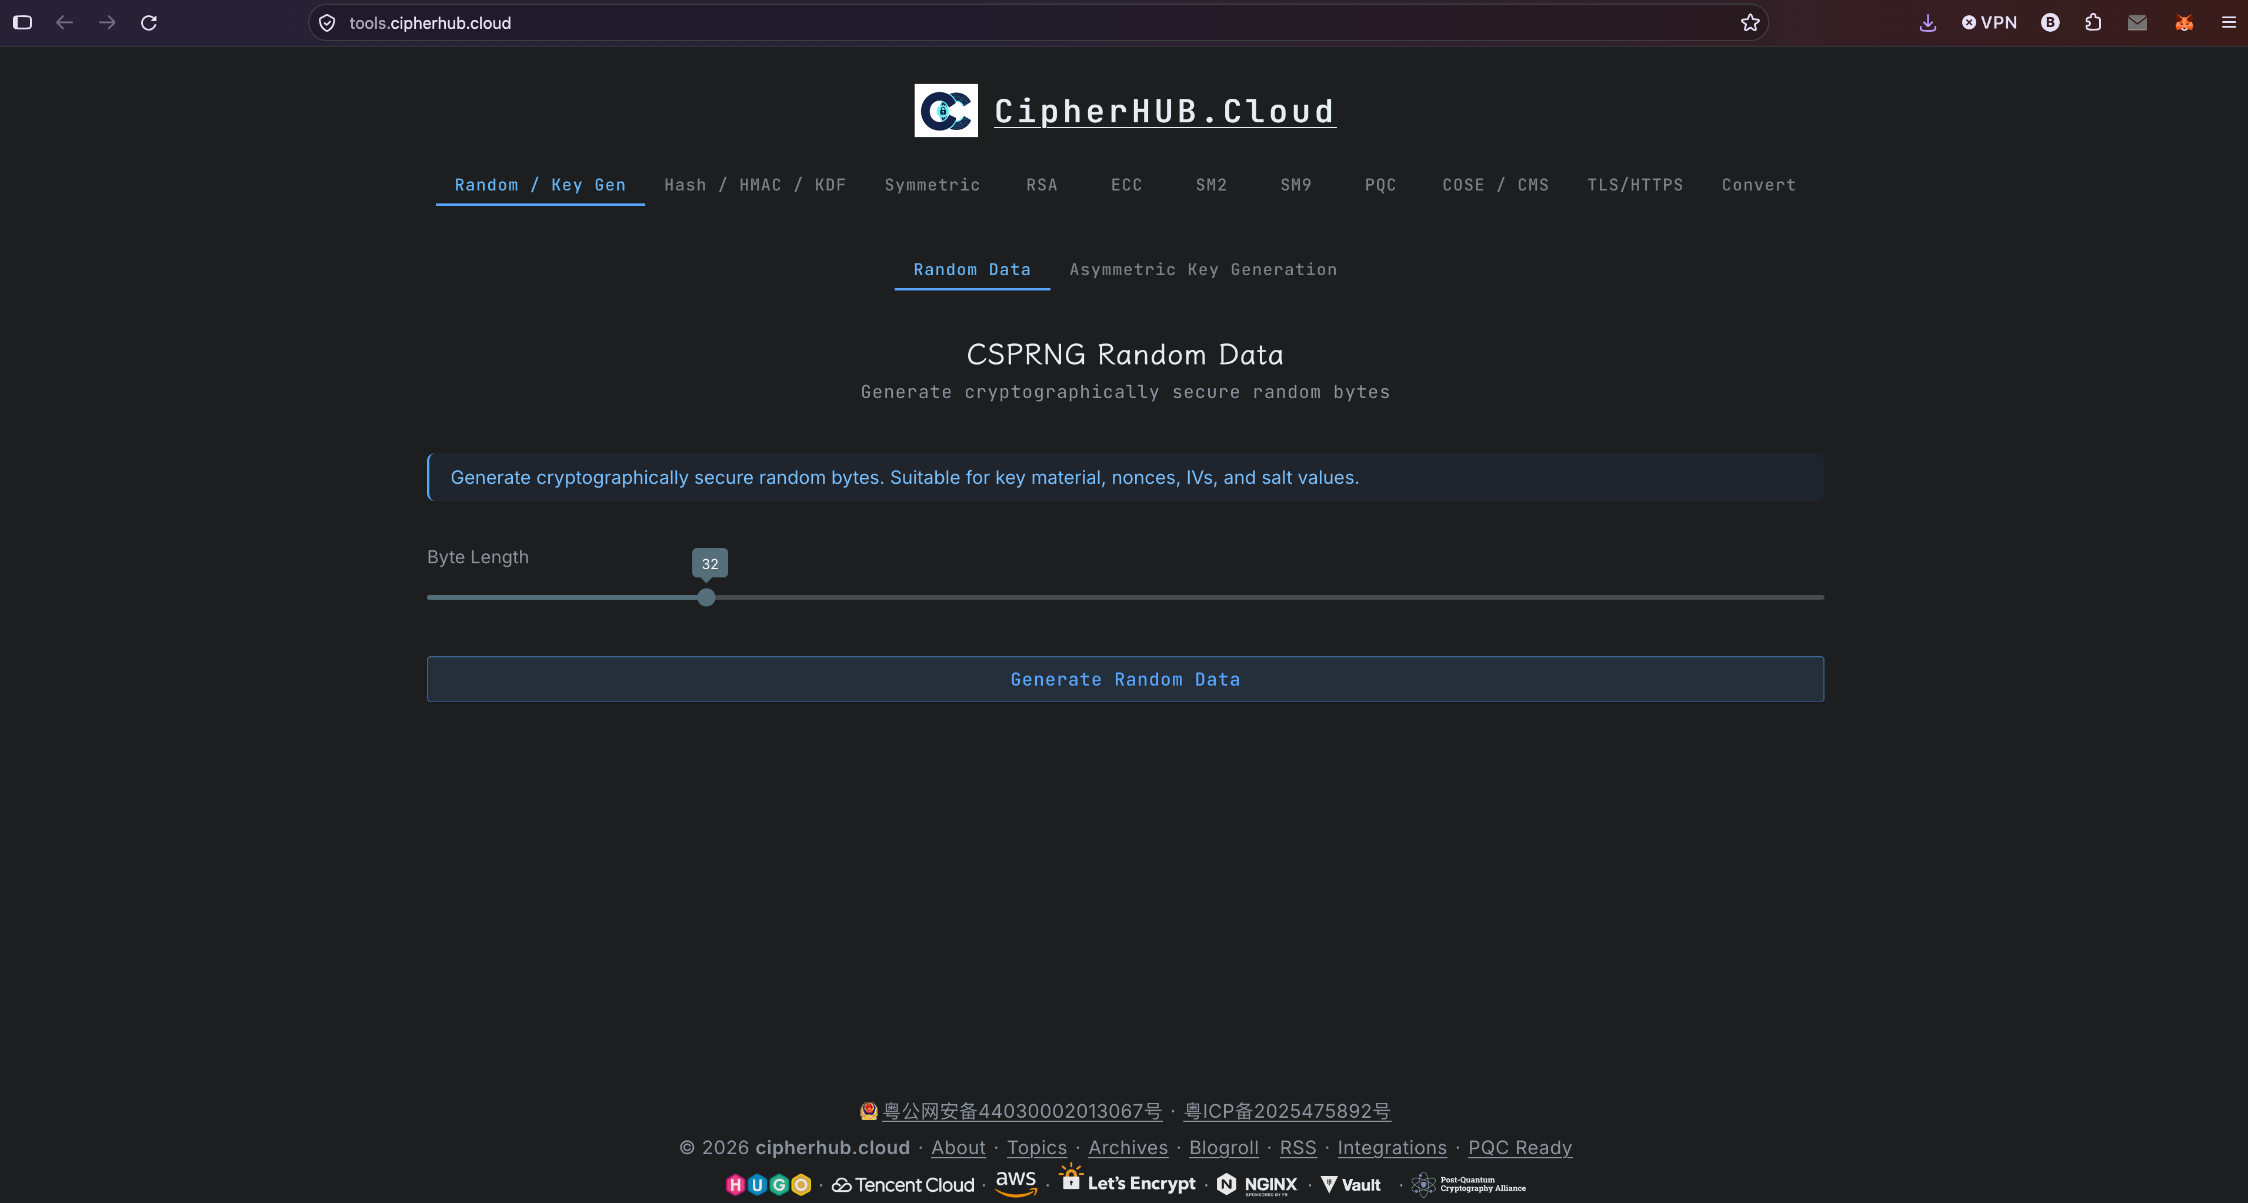
Task: Open the B extension icon
Action: coord(2050,23)
